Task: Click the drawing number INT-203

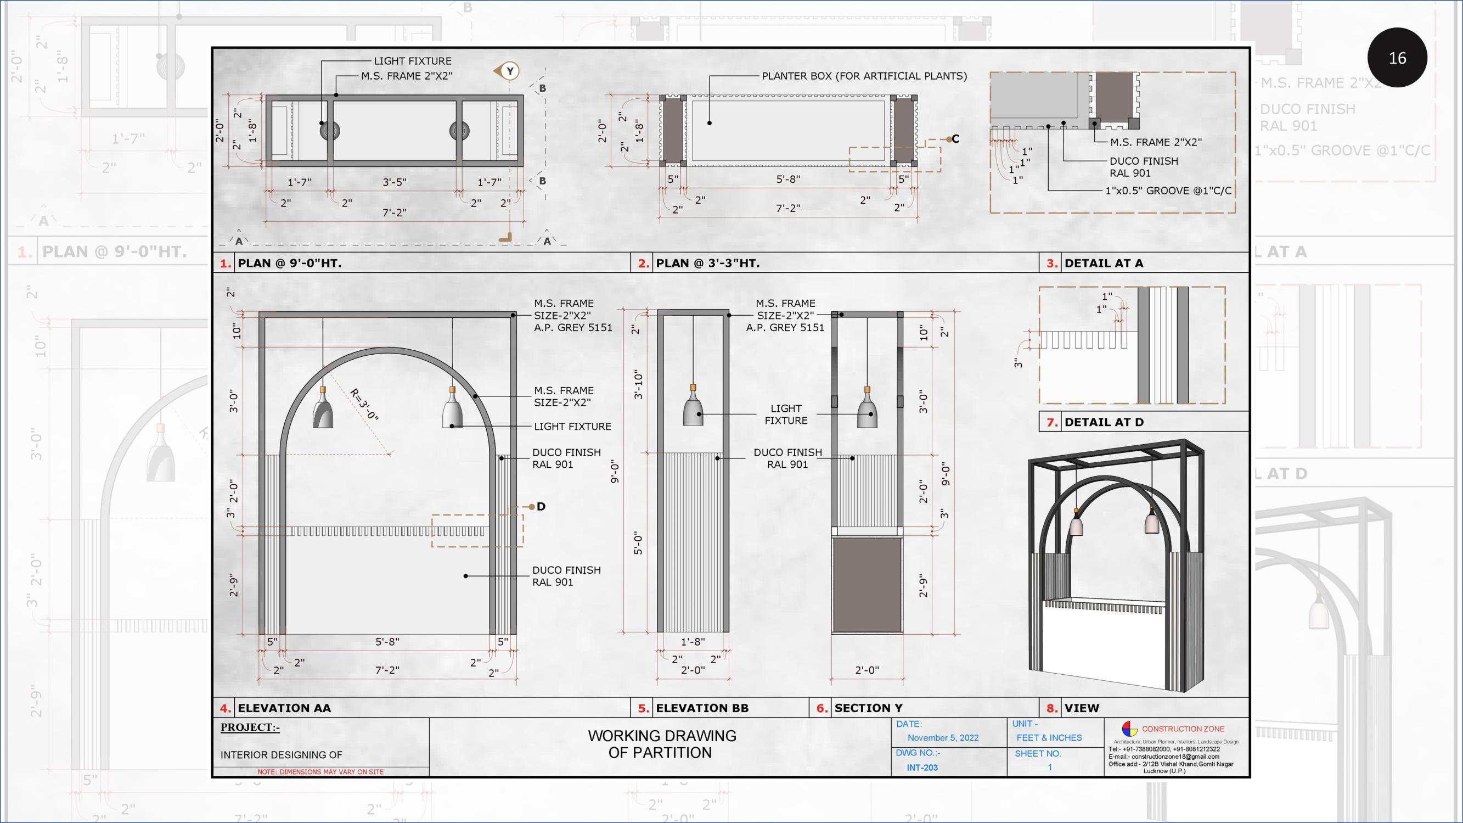Action: 922,768
